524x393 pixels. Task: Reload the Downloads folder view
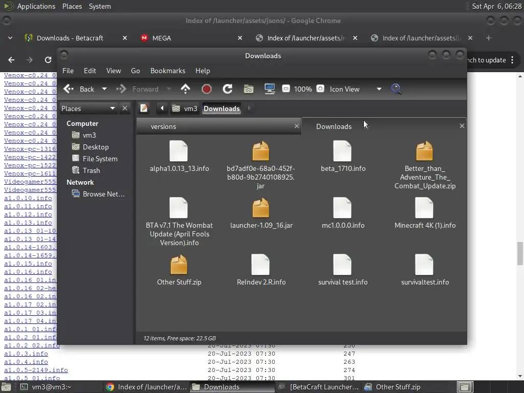coord(228,89)
